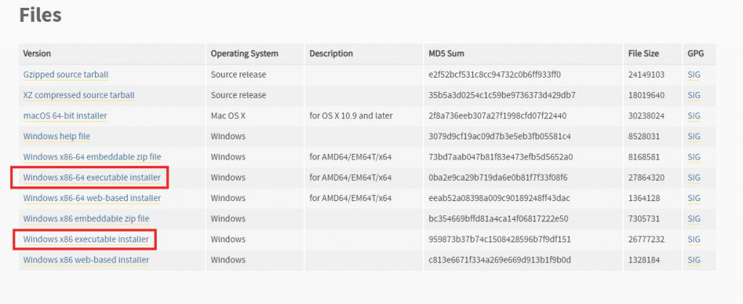Open SIG link for Gzipped source tarball
Viewport: 743px width, 304px height.
point(694,75)
